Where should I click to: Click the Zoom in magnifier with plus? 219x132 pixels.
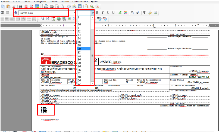[92, 6]
